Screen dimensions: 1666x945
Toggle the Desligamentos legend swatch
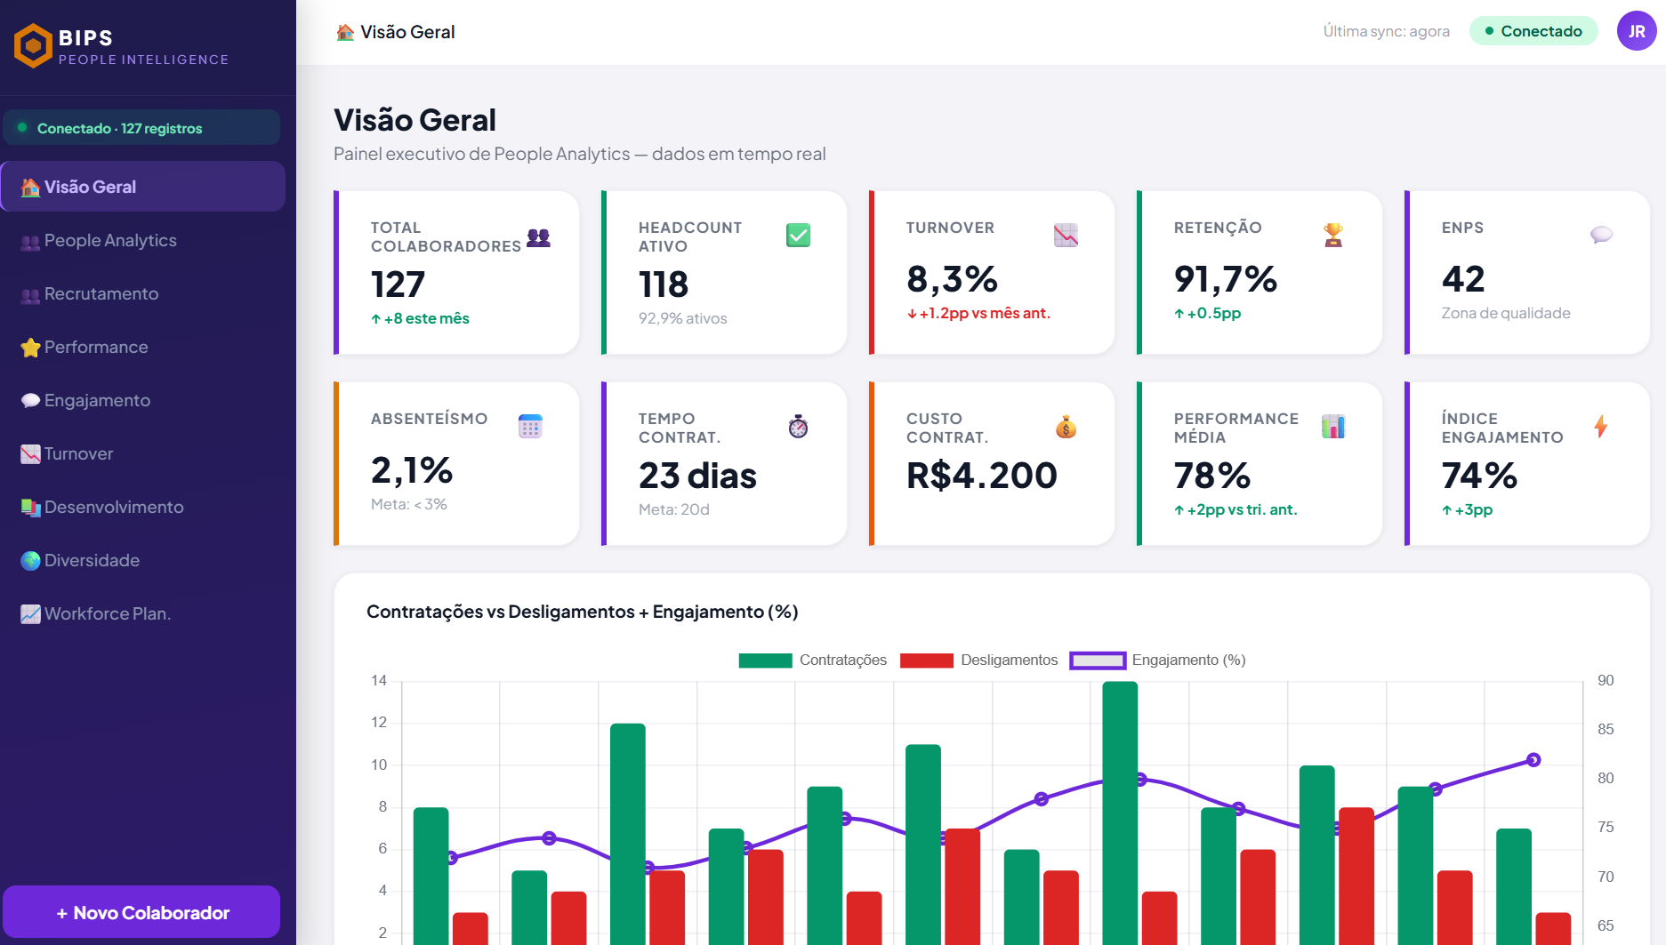(926, 661)
